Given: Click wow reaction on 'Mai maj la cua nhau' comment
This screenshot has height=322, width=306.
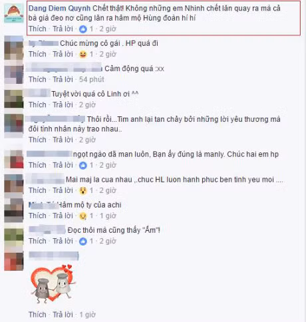Looking at the screenshot, I should pos(83,191).
